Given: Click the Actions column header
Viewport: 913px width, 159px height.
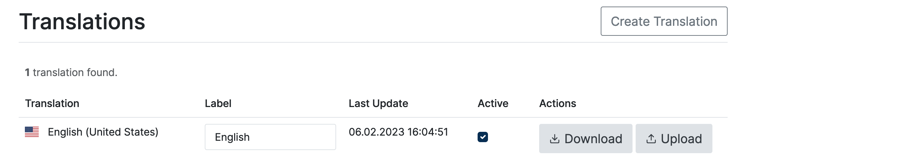Looking at the screenshot, I should tap(557, 103).
